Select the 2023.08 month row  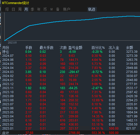click(x=70, y=100)
